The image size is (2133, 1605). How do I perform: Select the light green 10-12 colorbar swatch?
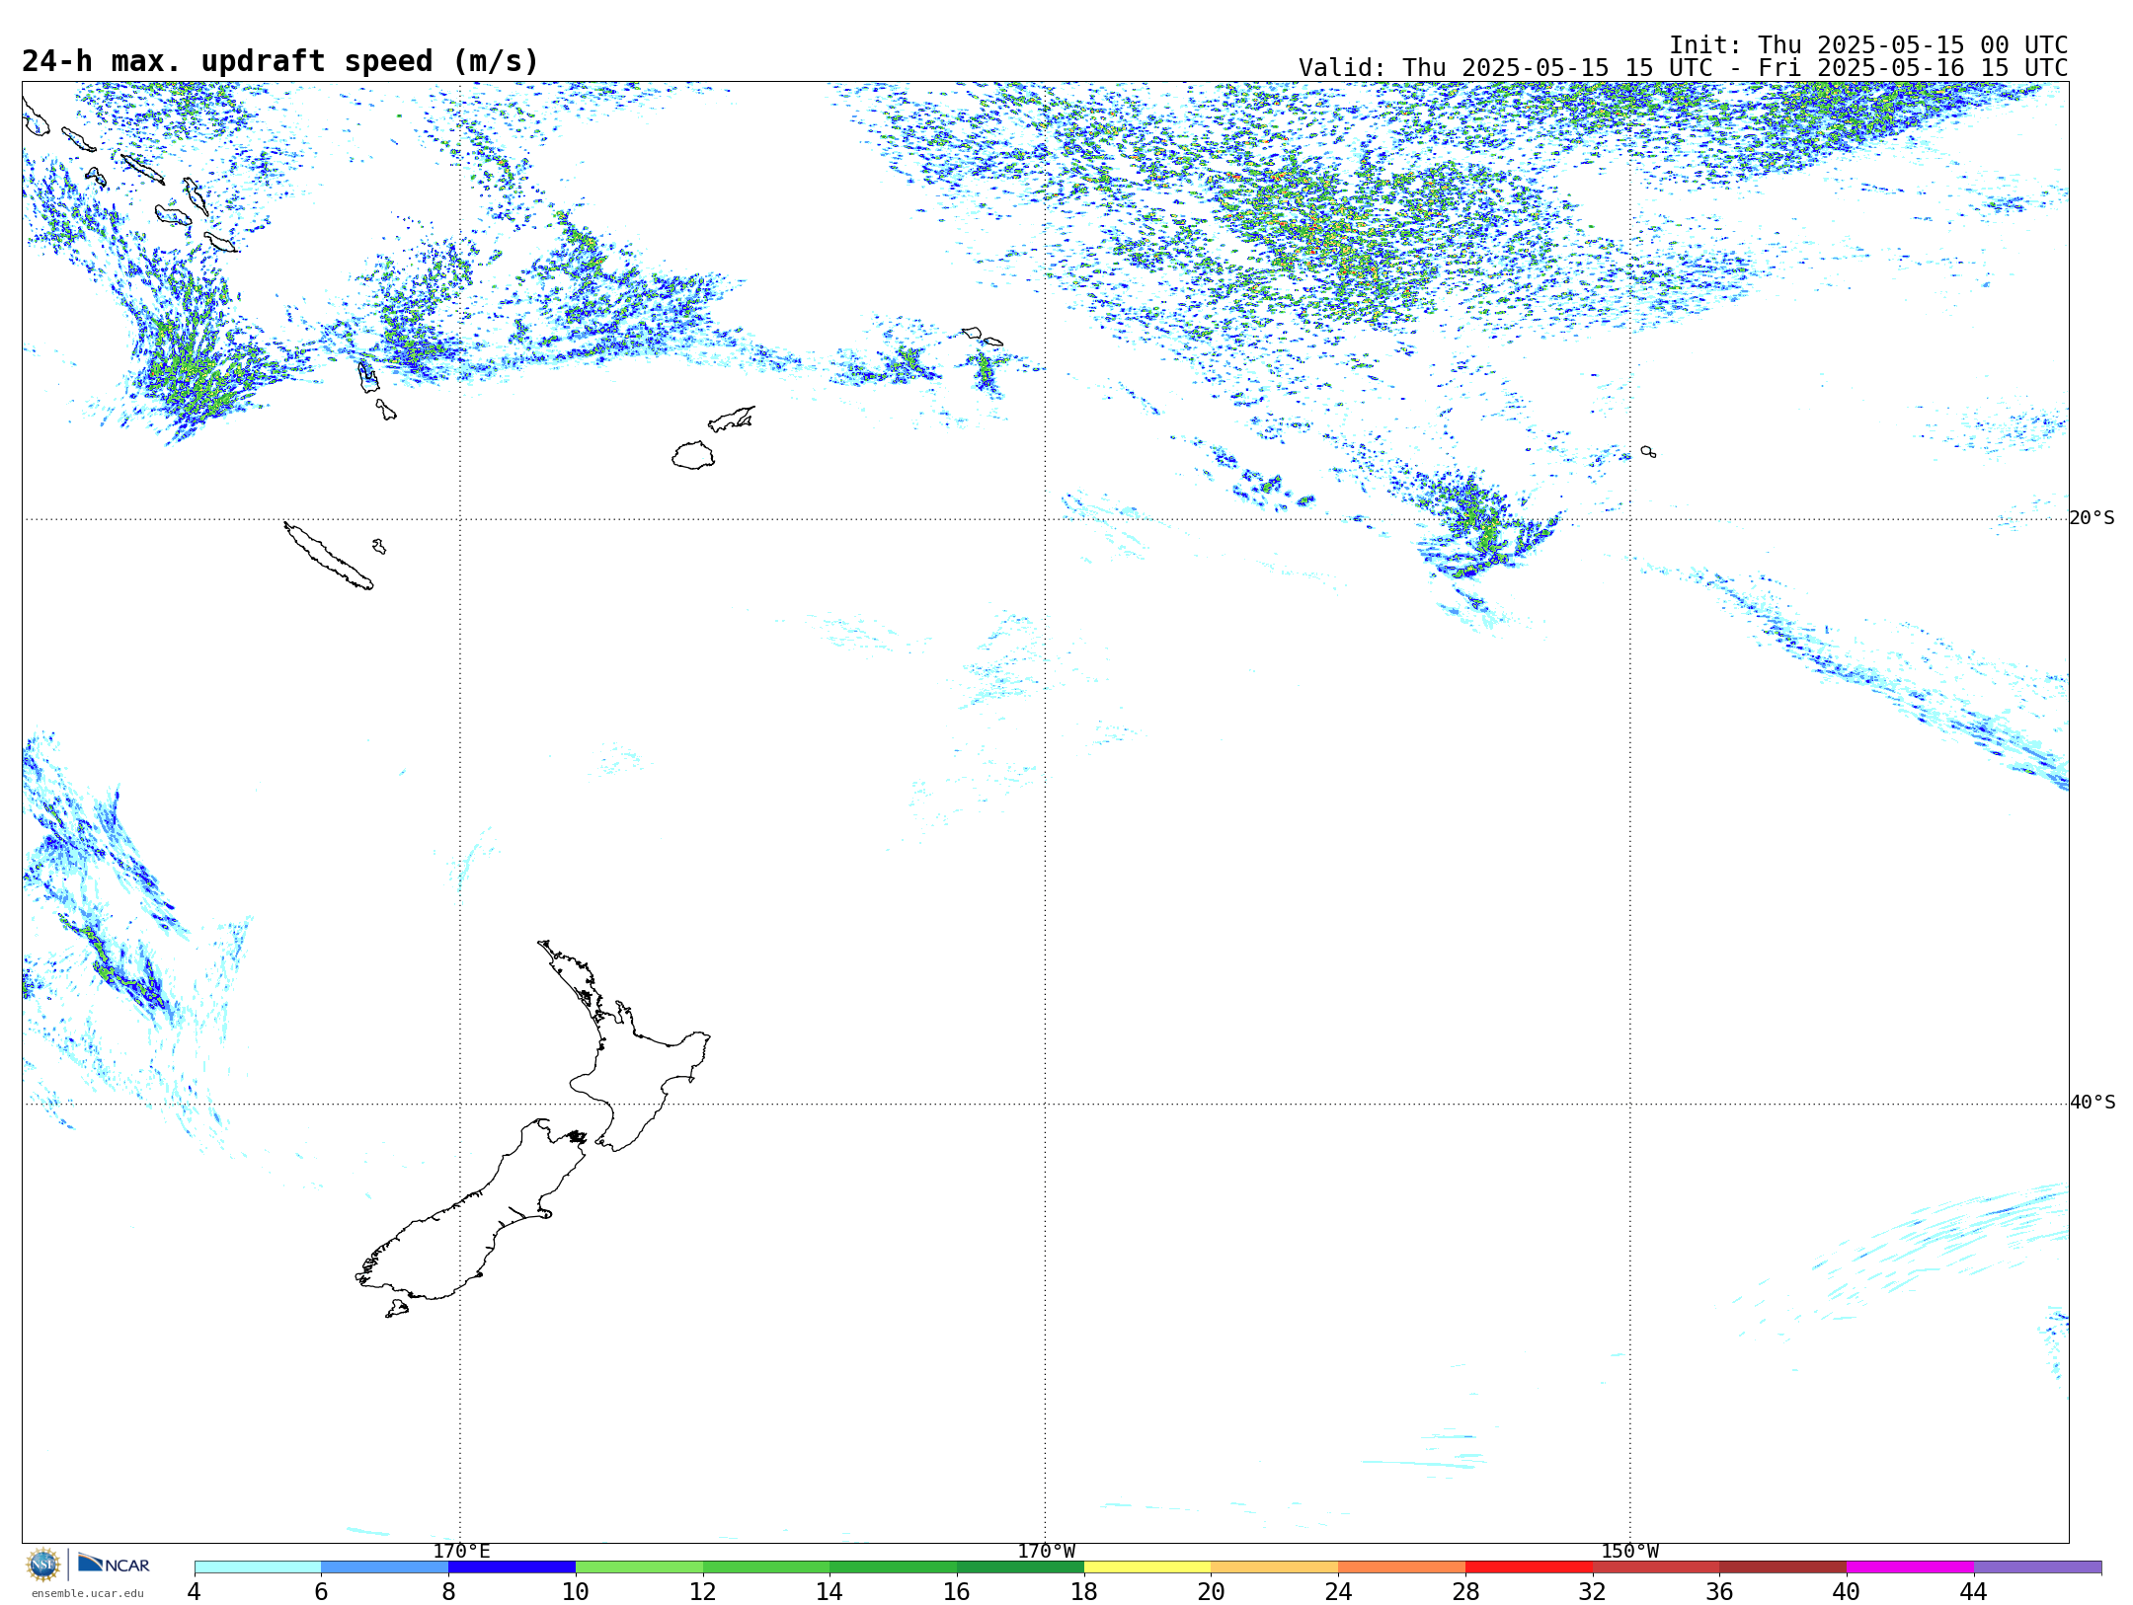639,1567
